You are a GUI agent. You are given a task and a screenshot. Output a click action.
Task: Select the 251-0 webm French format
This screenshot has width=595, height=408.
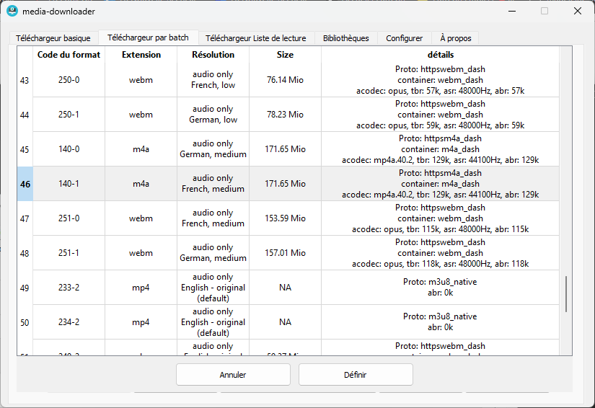click(69, 218)
